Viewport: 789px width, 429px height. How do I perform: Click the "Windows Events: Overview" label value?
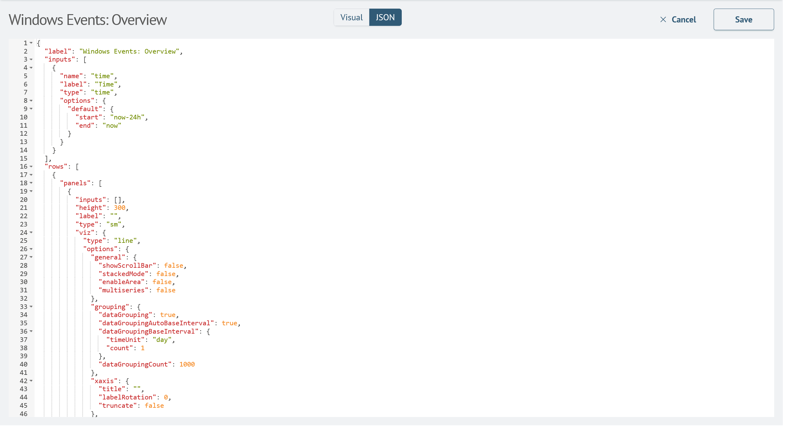(129, 51)
